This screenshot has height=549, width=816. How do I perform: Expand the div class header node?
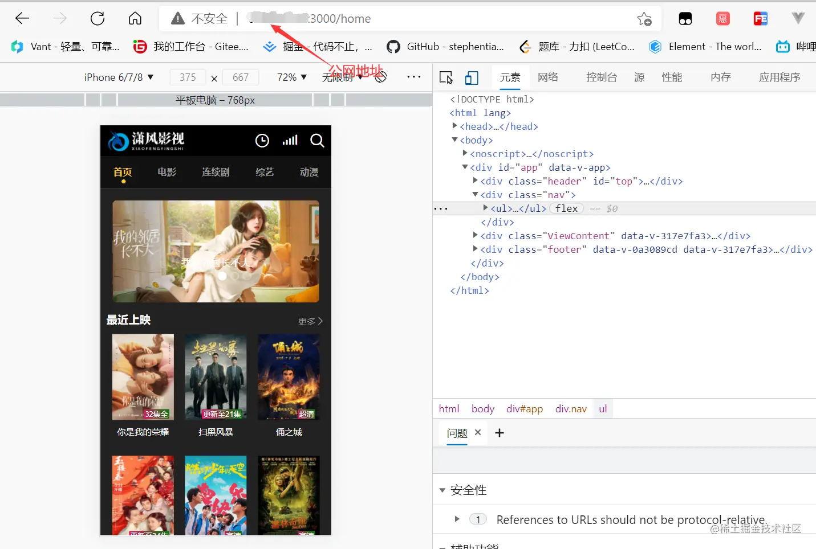tap(475, 181)
